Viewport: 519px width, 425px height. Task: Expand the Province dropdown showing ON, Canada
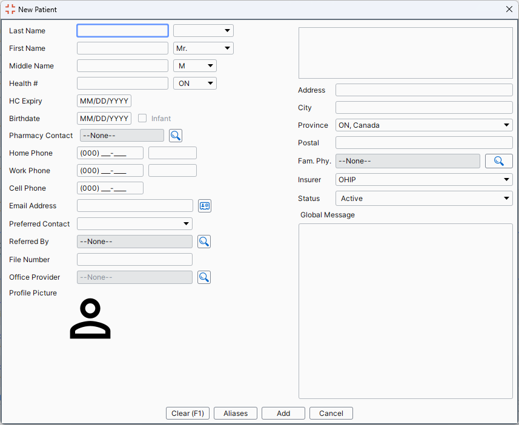pos(424,125)
